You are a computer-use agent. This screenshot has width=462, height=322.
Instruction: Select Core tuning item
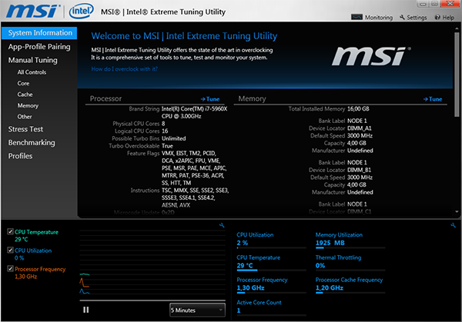click(23, 83)
